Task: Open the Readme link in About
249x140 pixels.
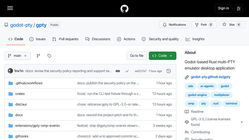Action: click(197, 111)
